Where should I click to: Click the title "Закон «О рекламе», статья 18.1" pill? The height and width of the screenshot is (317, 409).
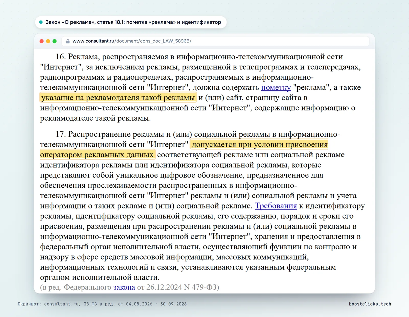tap(131, 22)
